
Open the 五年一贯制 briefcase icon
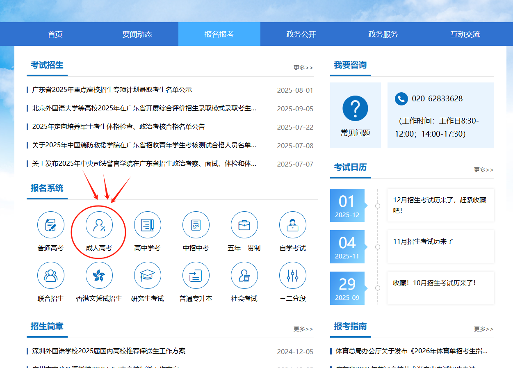coord(244,225)
